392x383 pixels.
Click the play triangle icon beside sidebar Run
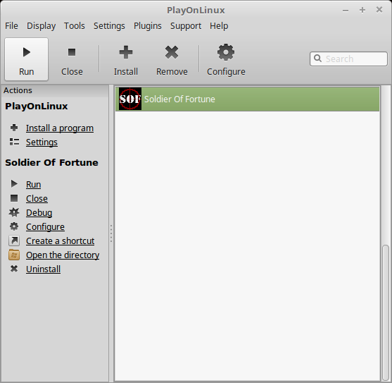point(14,184)
